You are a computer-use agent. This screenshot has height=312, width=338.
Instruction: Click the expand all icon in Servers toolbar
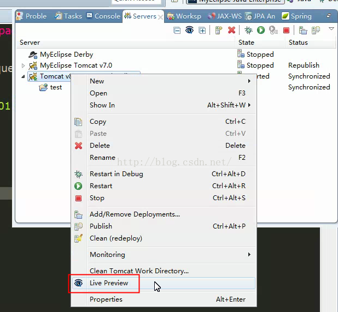202,31
